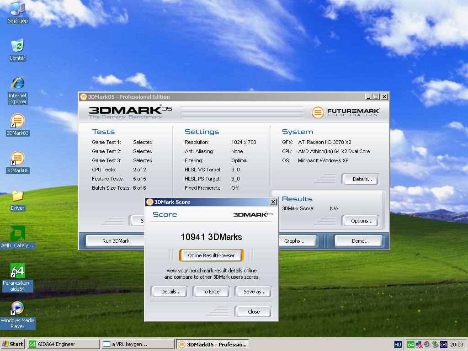Switch to AIDA64 Engineer taskbar item
468x351 pixels.
pos(63,344)
